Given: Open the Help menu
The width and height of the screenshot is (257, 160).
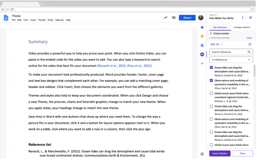Looking at the screenshot, I should pyautogui.click(x=68, y=20).
